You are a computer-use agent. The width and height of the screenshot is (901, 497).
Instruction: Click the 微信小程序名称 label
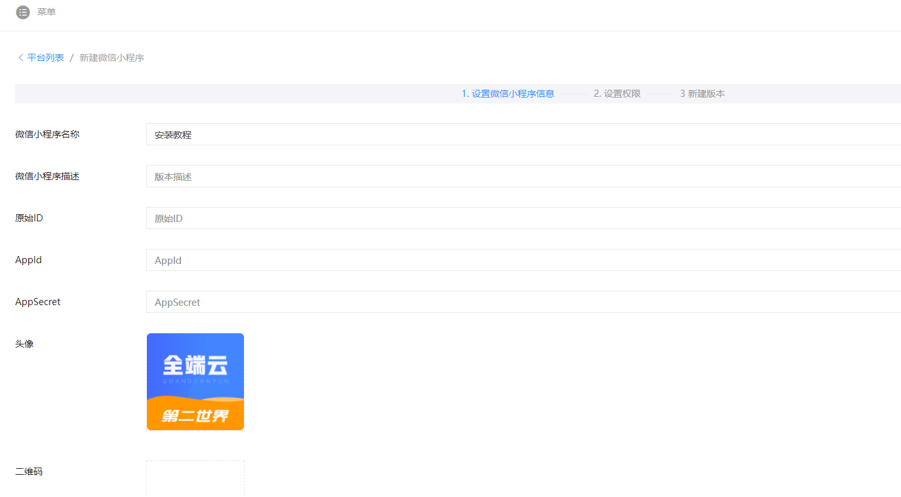pos(47,134)
